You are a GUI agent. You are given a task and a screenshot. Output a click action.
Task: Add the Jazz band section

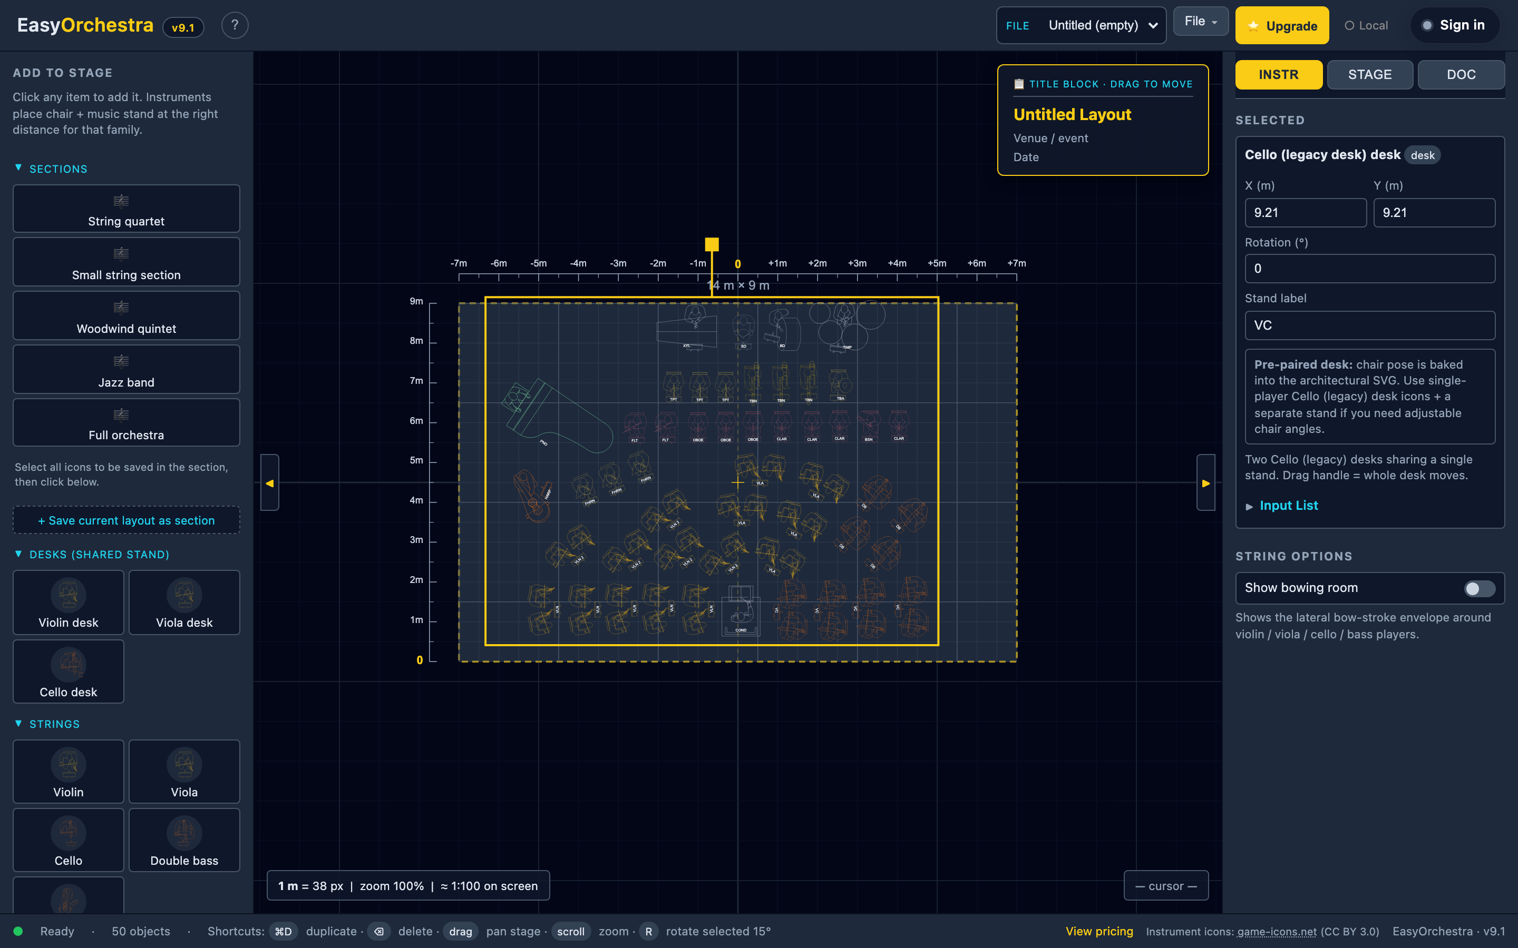pyautogui.click(x=126, y=369)
